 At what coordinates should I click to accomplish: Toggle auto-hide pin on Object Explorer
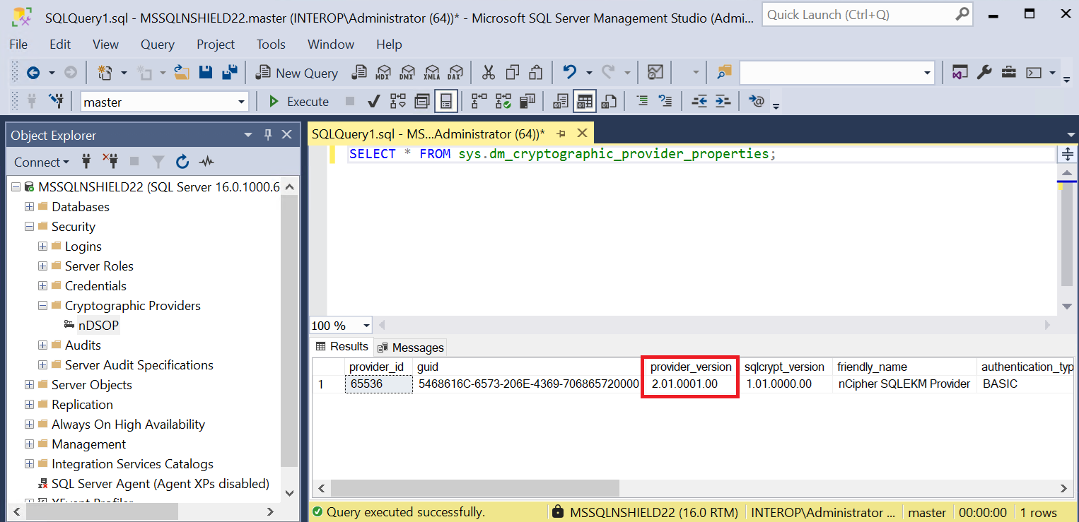pyautogui.click(x=268, y=134)
